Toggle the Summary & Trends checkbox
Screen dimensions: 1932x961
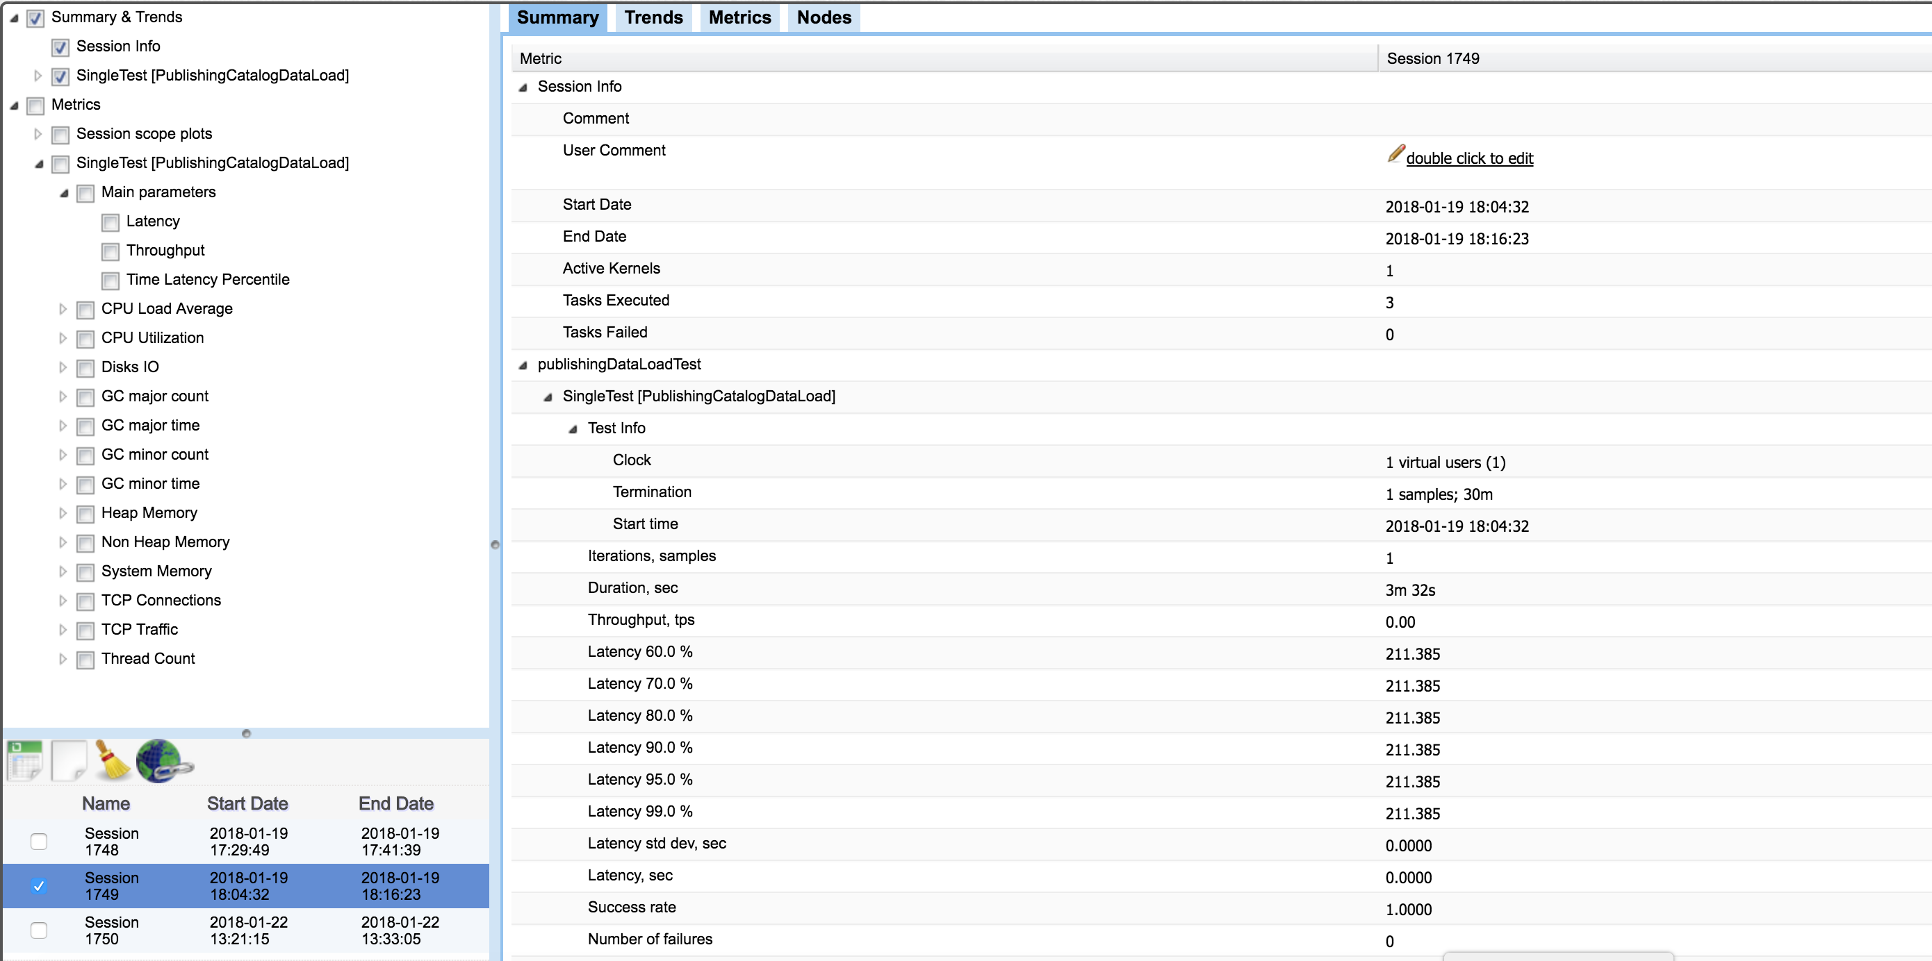35,18
